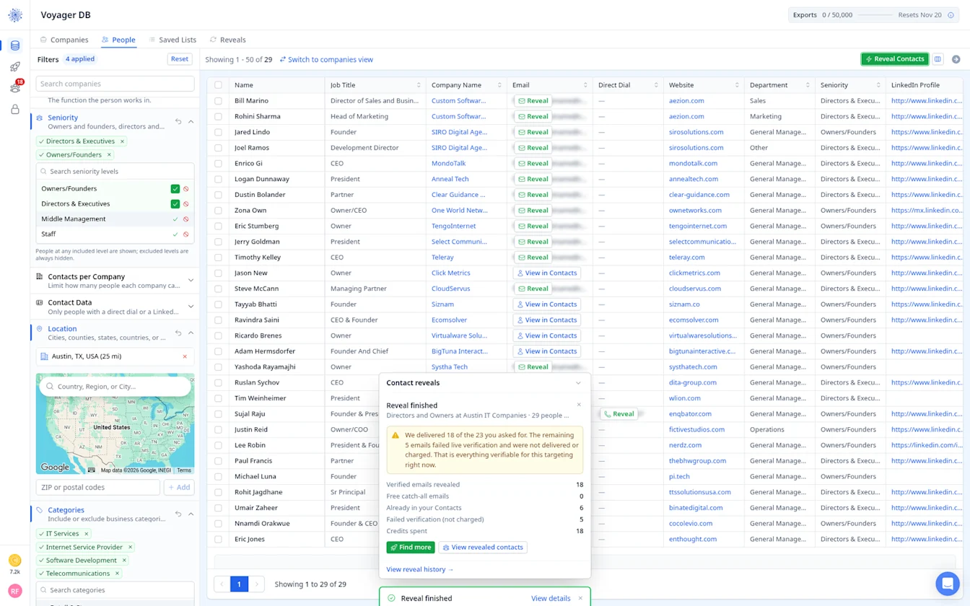Open the contacts icon with badge 18
This screenshot has width=970, height=606.
click(15, 87)
